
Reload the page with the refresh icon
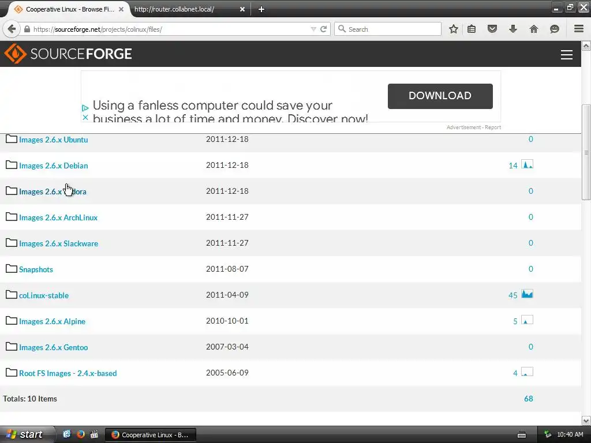click(323, 29)
